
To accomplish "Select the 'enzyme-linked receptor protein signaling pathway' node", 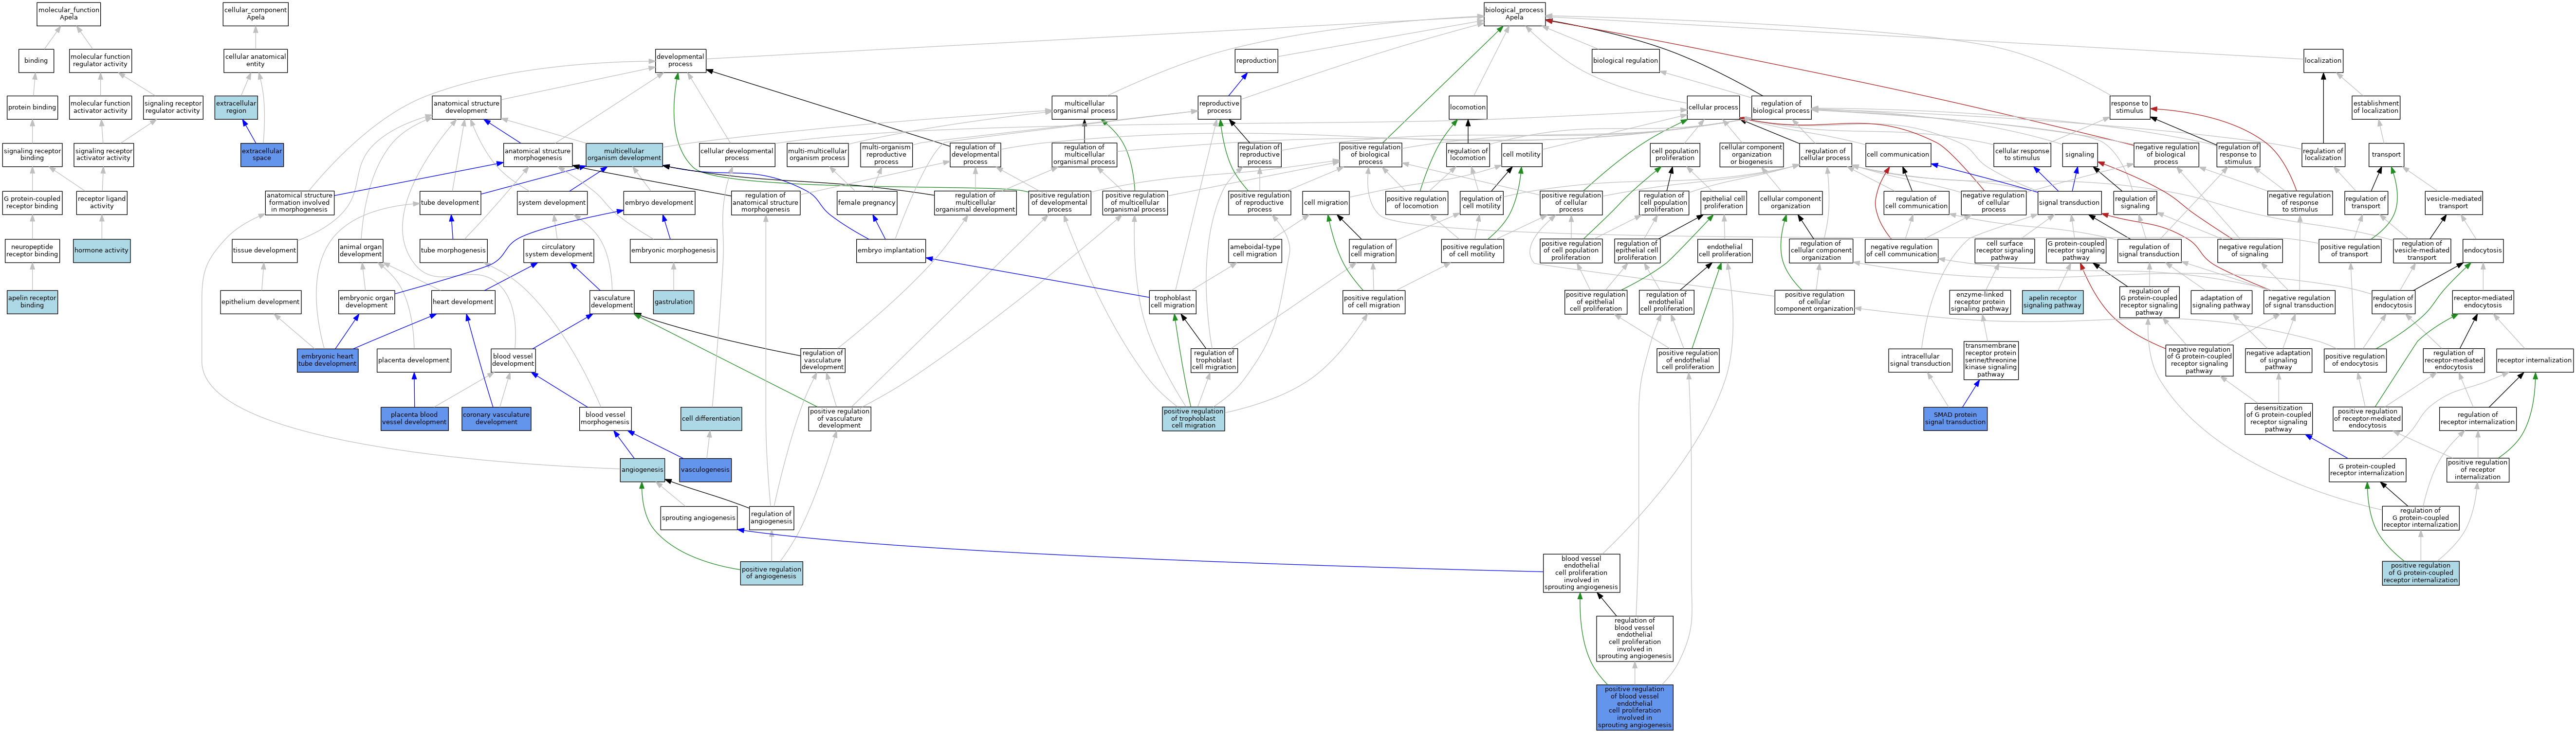I will (x=1980, y=302).
